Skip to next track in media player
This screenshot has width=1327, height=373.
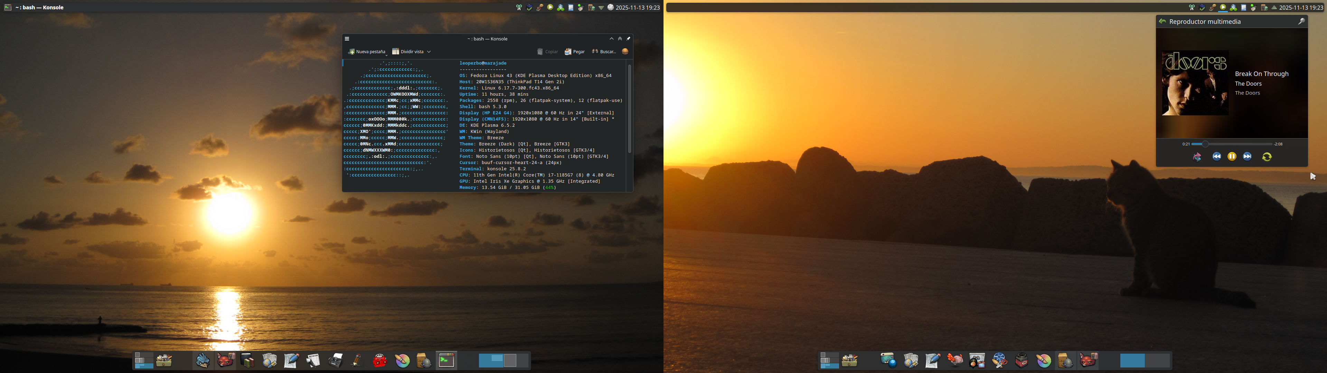(1247, 156)
